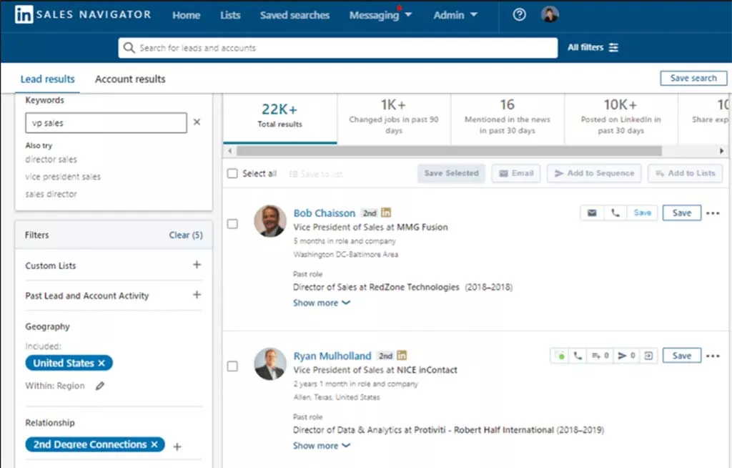732x468 pixels.
Task: Click the search magnifier in the search bar
Action: point(129,47)
